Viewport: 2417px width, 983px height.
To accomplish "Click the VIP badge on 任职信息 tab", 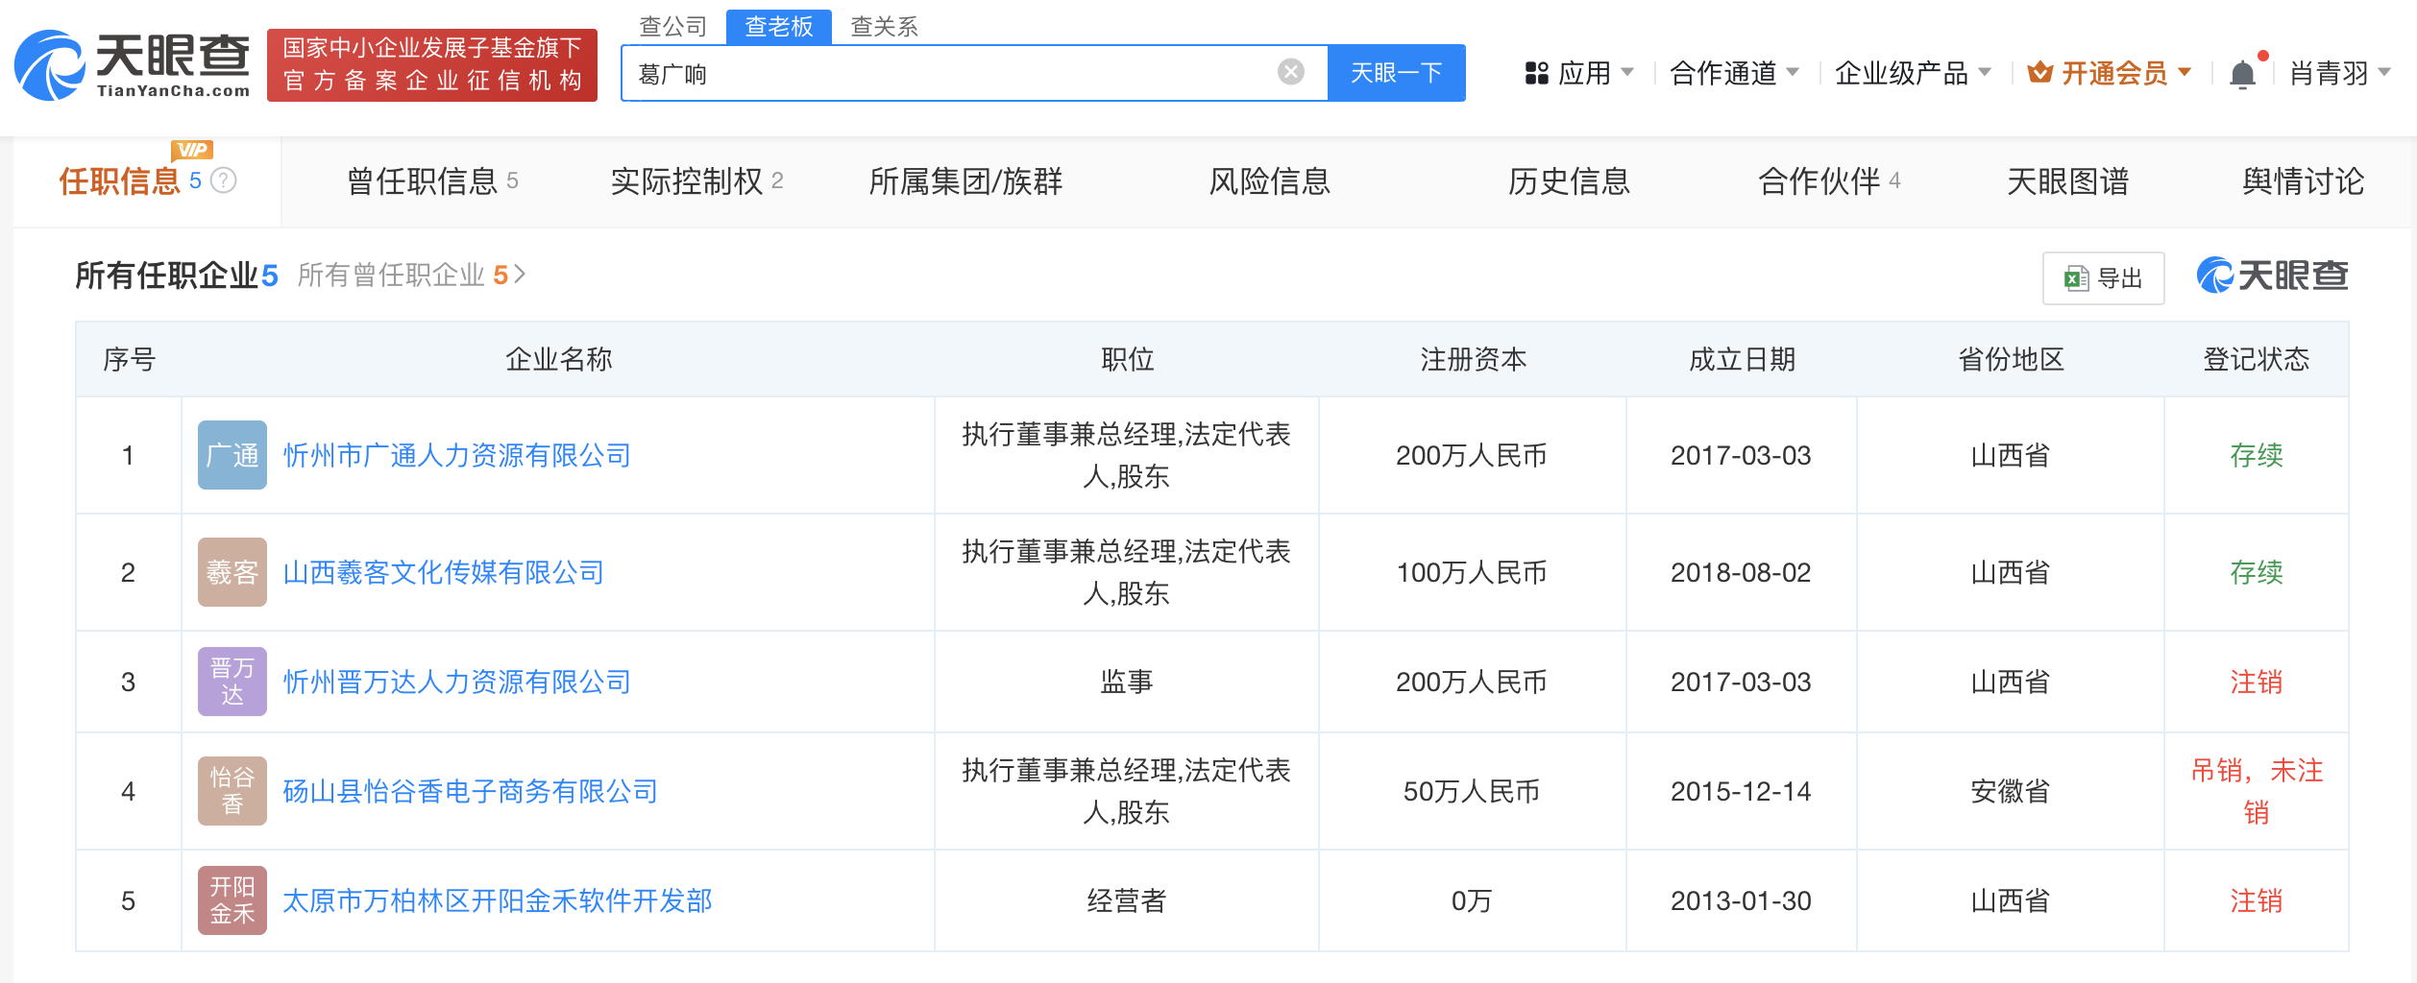I will tap(193, 149).
